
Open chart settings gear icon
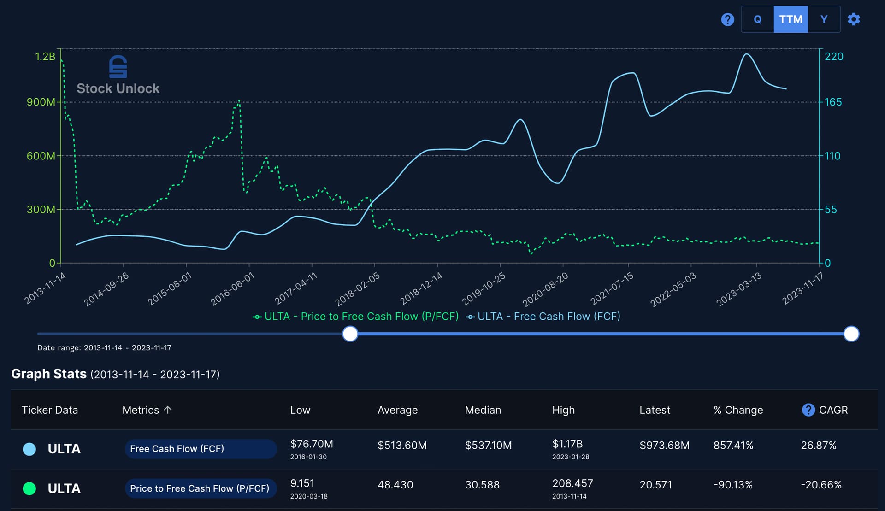click(854, 19)
